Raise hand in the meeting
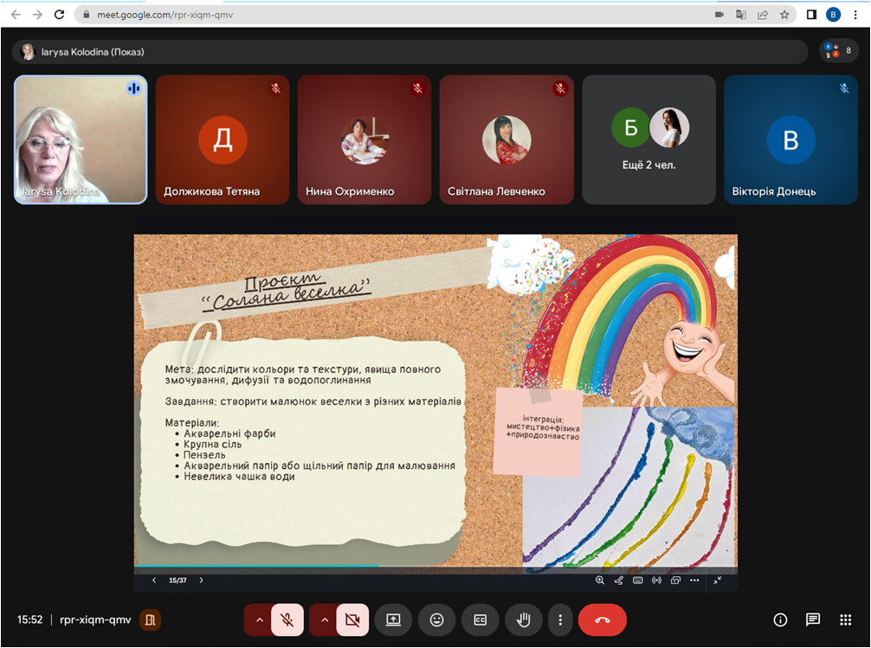The image size is (871, 648). 523,619
